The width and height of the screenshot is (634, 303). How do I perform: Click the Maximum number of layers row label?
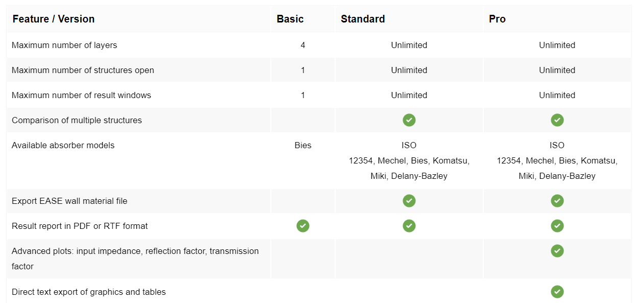(x=64, y=45)
